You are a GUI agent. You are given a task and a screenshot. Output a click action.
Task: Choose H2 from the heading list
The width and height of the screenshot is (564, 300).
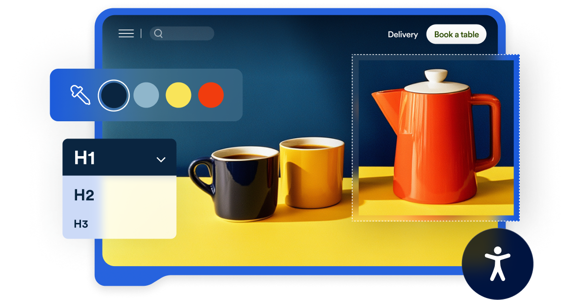pos(84,195)
